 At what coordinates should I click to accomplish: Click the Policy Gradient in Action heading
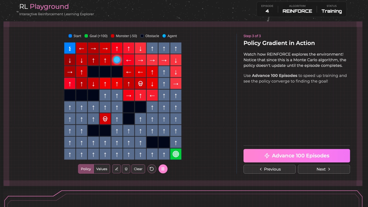coord(279,43)
